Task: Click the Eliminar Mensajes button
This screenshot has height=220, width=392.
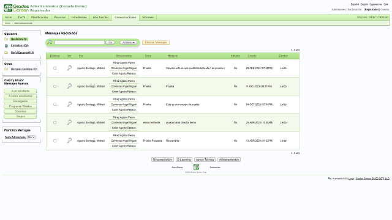Action: [156, 42]
